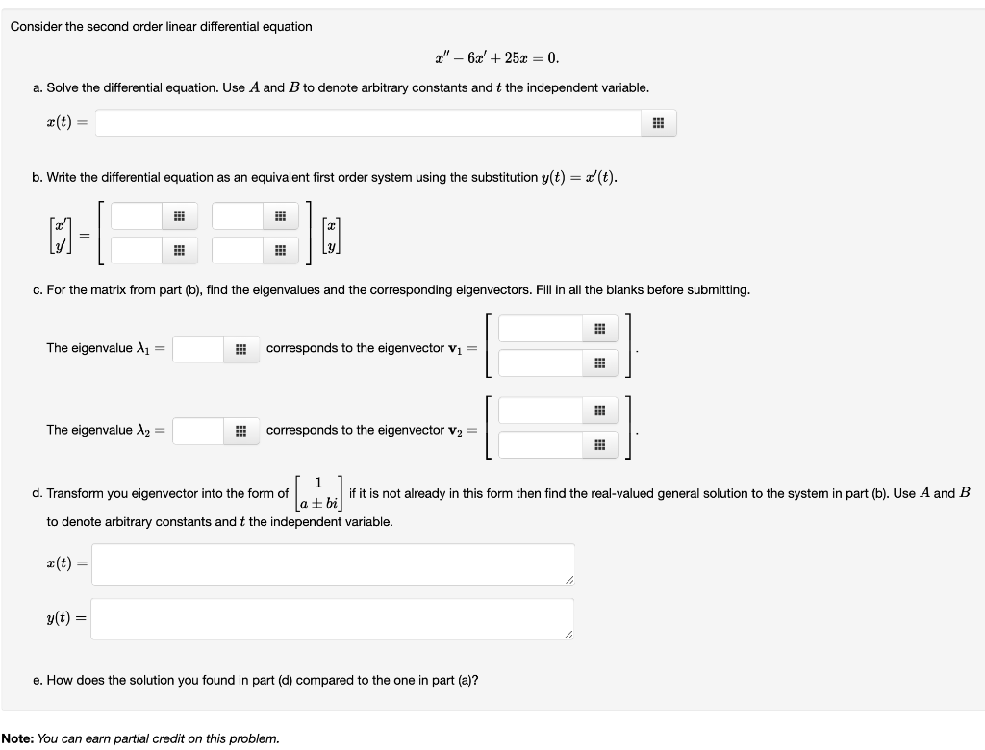Open equation editor for bottom-right matrix entry
This screenshot has height=750, width=985.
[x=280, y=249]
